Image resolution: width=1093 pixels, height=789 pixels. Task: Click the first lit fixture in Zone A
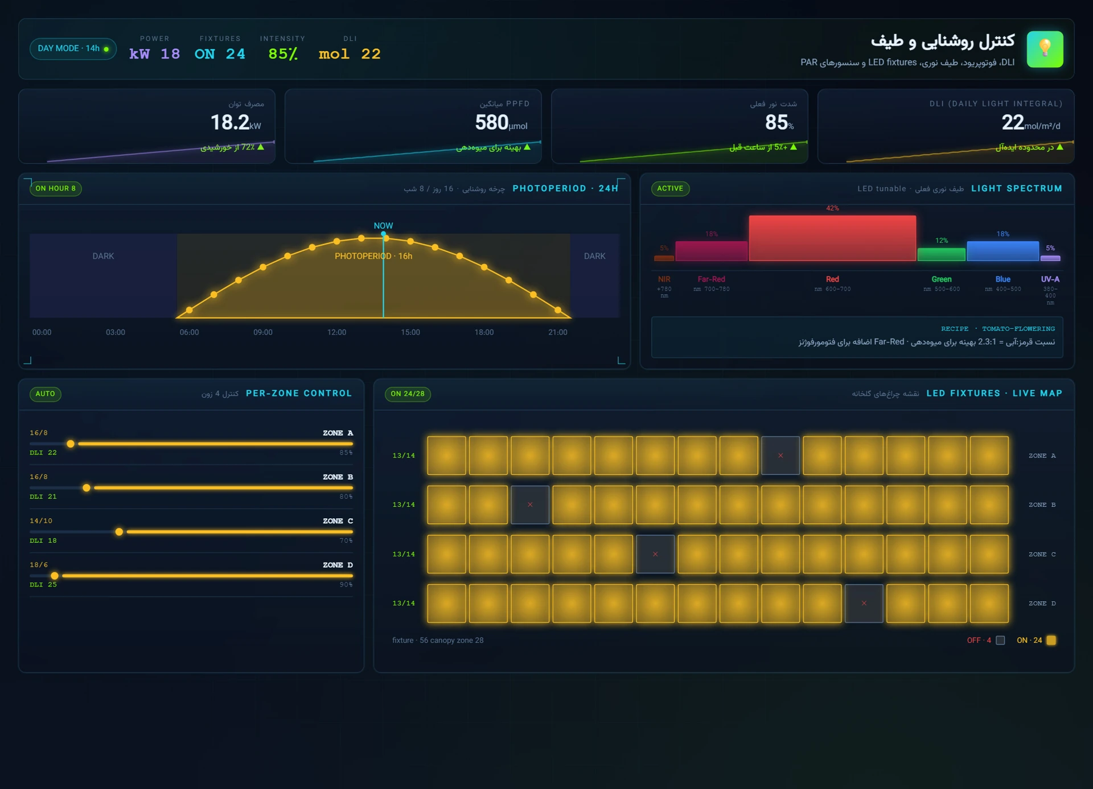point(447,455)
